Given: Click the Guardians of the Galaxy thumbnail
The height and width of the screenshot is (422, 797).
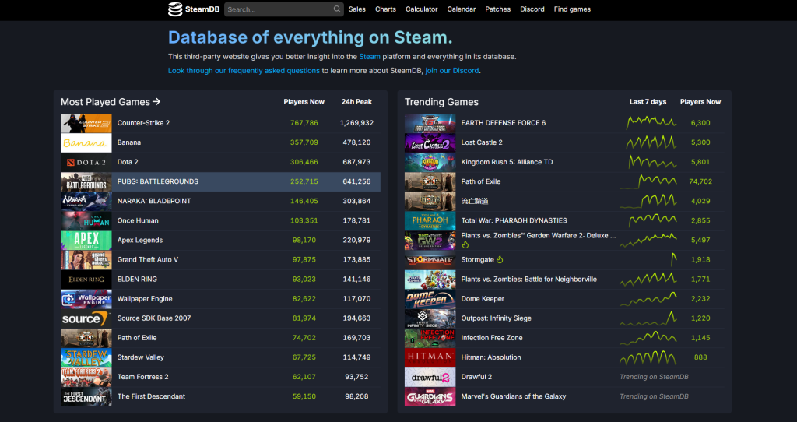Looking at the screenshot, I should point(430,396).
